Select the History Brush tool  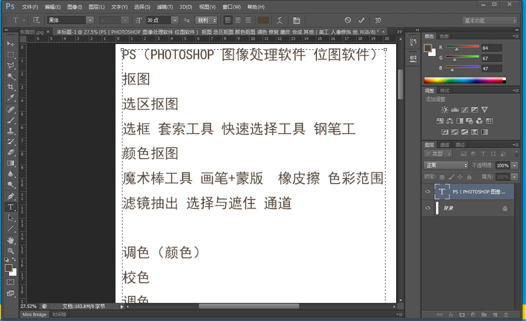11,142
